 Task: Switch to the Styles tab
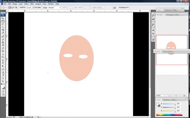click(174, 100)
